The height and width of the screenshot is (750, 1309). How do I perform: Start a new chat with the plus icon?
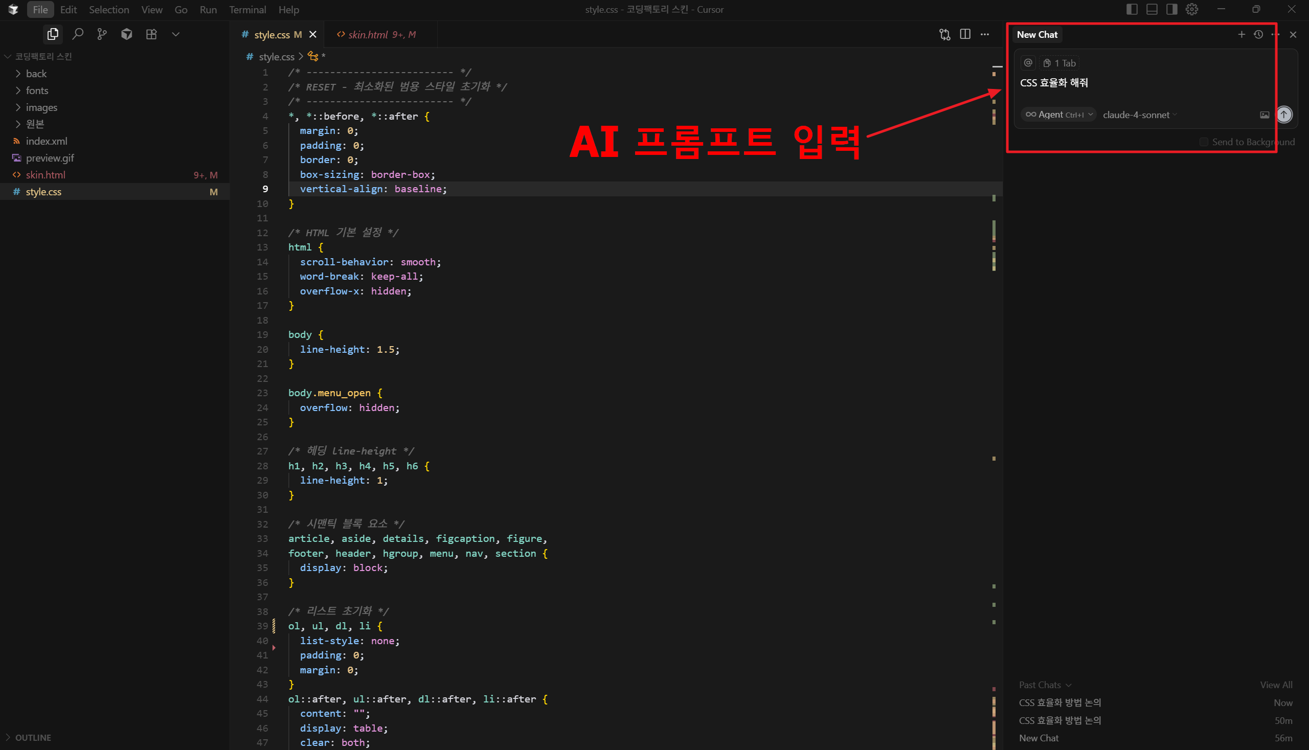(x=1242, y=35)
